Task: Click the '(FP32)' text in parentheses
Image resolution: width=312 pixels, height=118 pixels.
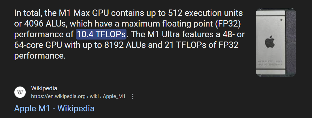Action: click(x=228, y=24)
